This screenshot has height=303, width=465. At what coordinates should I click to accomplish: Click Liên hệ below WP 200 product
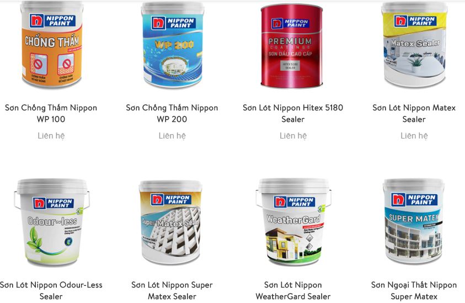[x=172, y=136]
